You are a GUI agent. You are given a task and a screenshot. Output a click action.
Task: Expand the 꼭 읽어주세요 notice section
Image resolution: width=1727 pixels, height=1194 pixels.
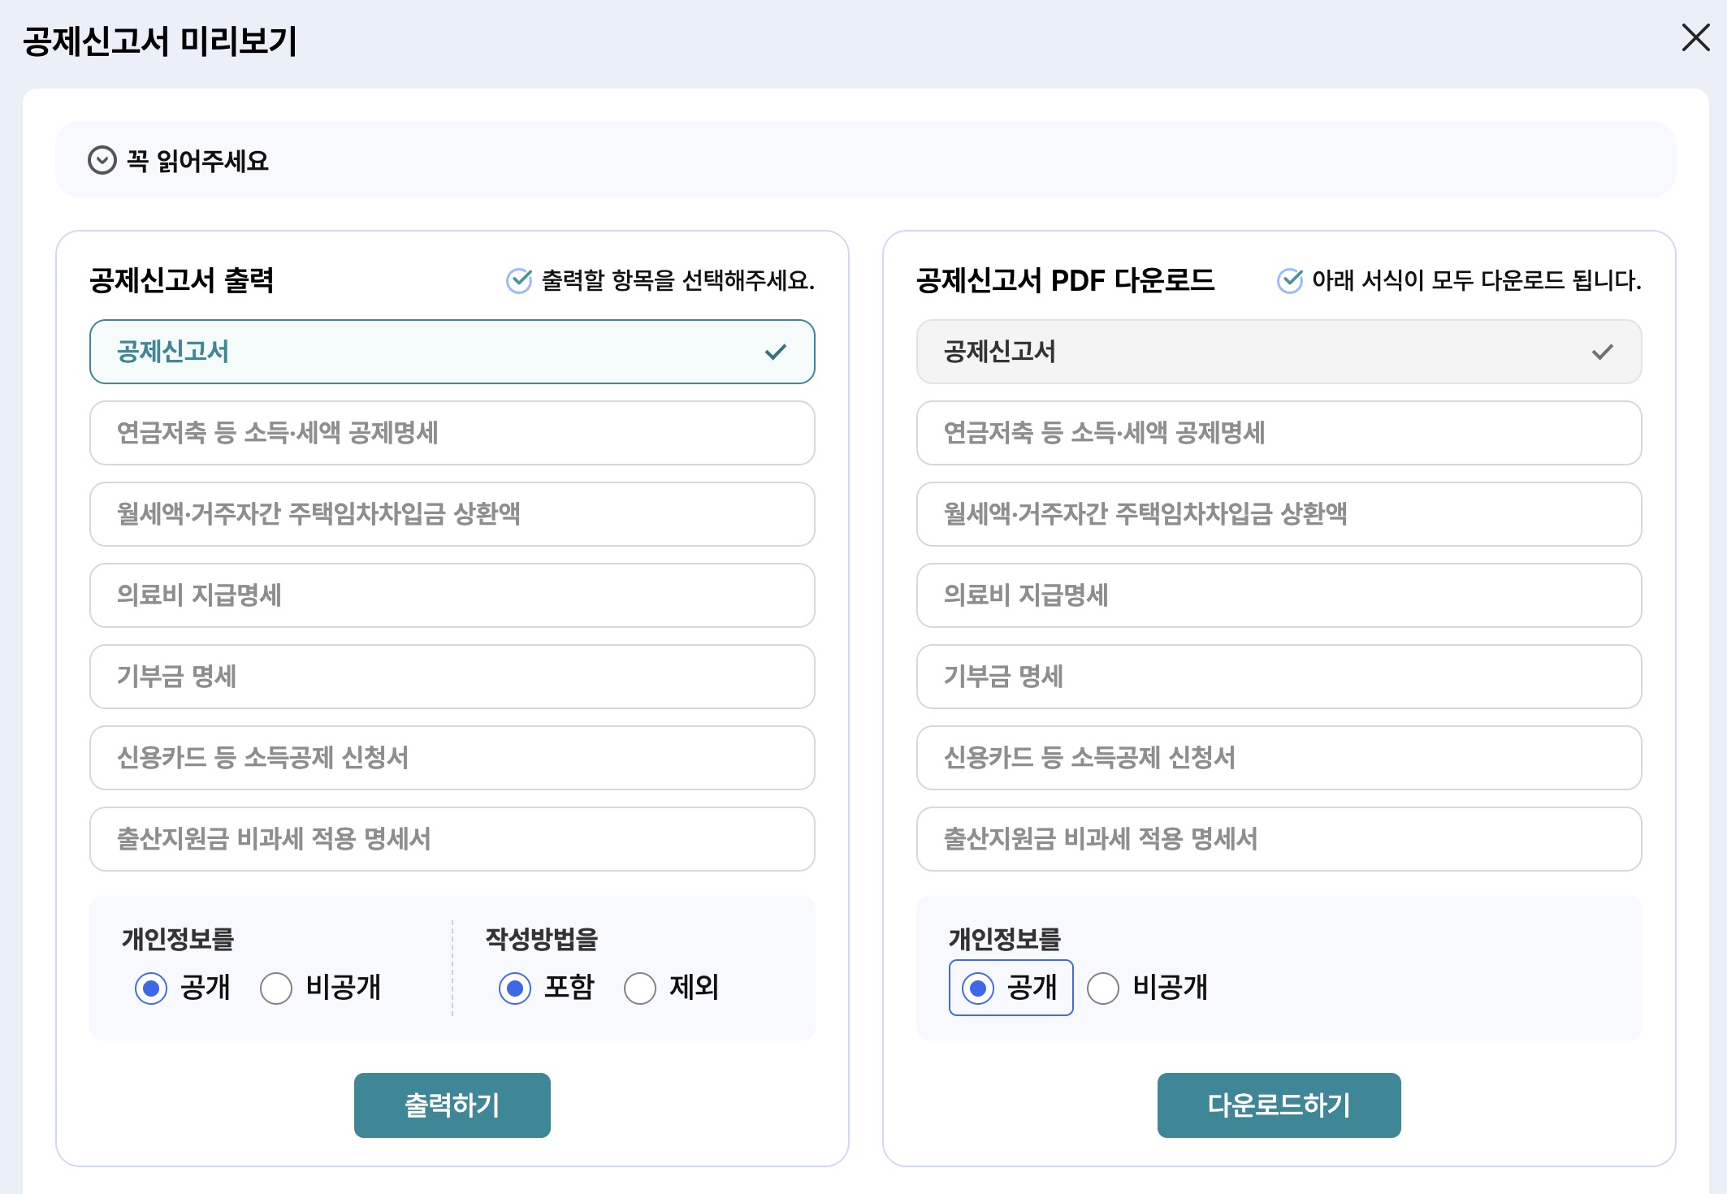coord(197,161)
